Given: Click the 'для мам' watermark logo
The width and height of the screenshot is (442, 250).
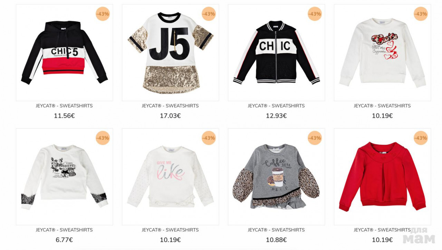Looking at the screenshot, I should (x=419, y=235).
